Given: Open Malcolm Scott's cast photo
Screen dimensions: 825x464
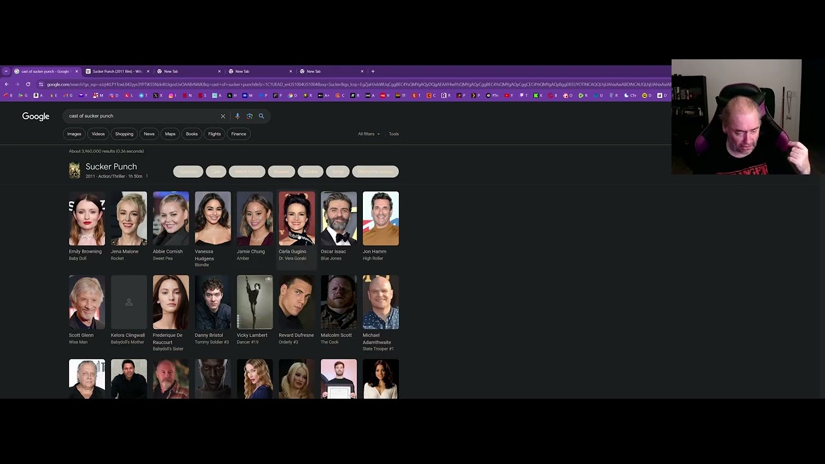Looking at the screenshot, I should click(338, 302).
